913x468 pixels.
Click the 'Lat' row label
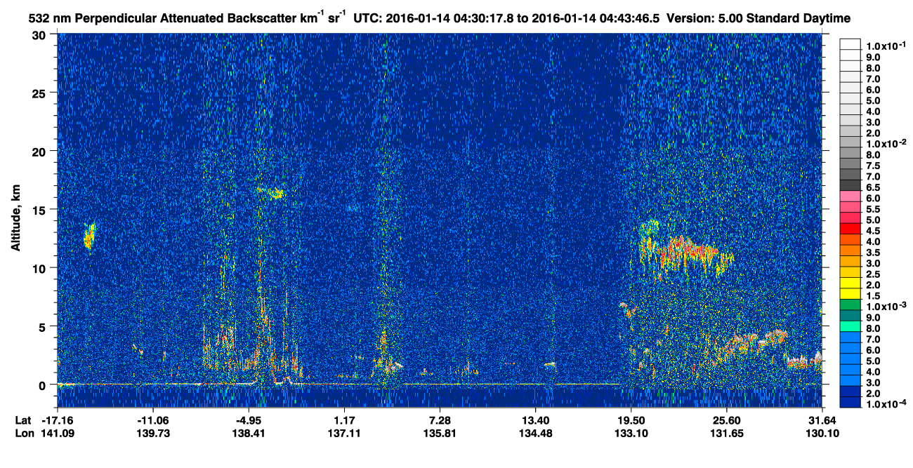23,420
